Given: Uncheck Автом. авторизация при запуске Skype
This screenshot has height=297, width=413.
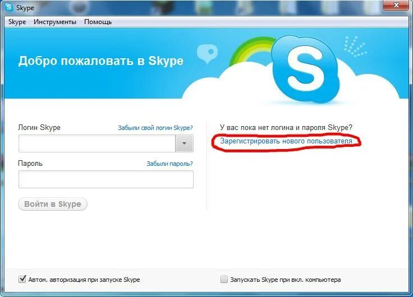Looking at the screenshot, I should (22, 279).
